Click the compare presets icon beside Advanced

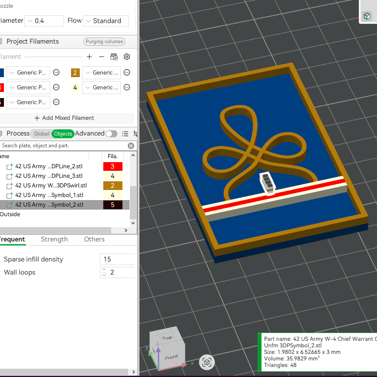point(136,134)
